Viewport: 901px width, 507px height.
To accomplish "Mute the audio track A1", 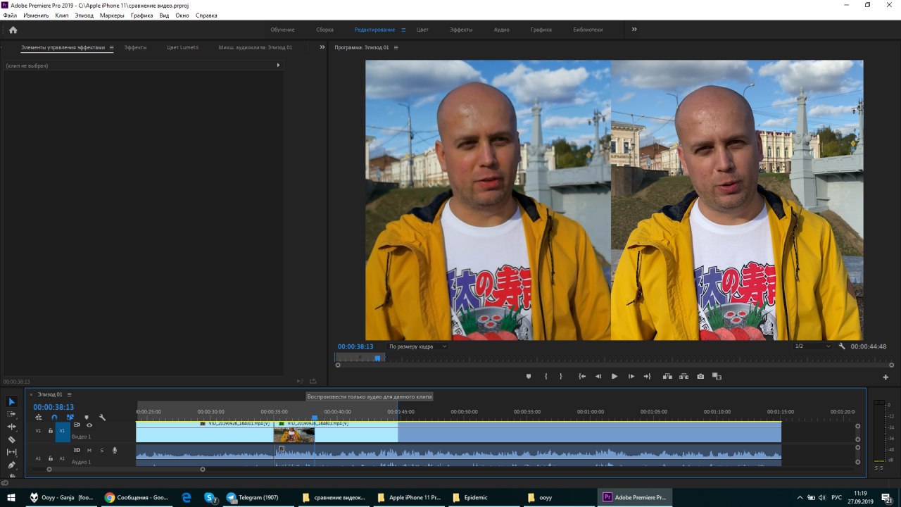I will (89, 451).
